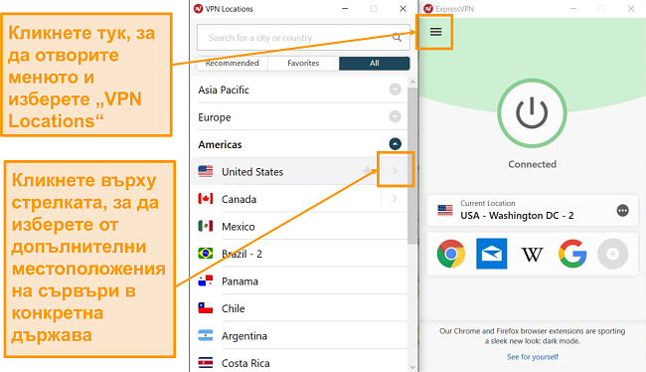Screen dimensions: 646x372
Task: Choose Brazil - 2 location
Action: (242, 254)
